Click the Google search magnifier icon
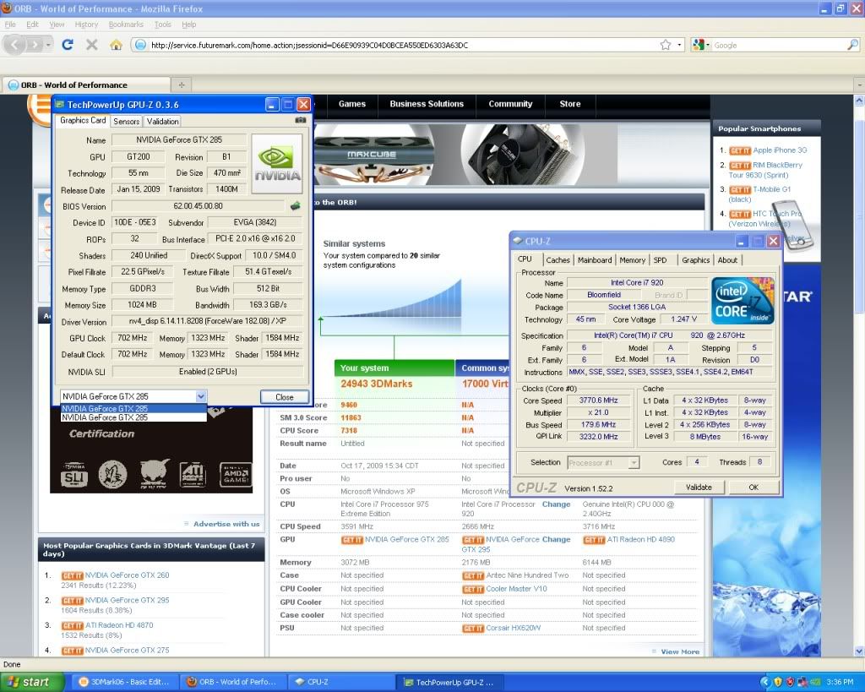Viewport: 865px width, 692px height. click(x=853, y=45)
